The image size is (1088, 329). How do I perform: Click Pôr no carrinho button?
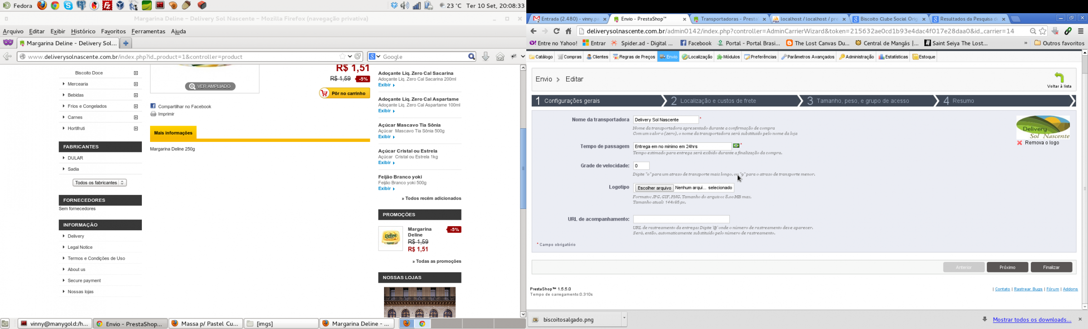pos(345,93)
